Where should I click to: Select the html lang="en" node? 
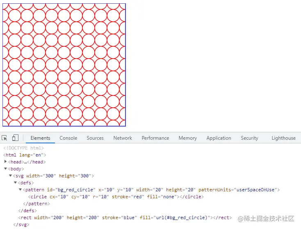coord(25,155)
